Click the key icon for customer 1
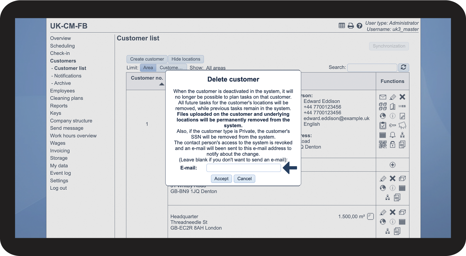 392,125
